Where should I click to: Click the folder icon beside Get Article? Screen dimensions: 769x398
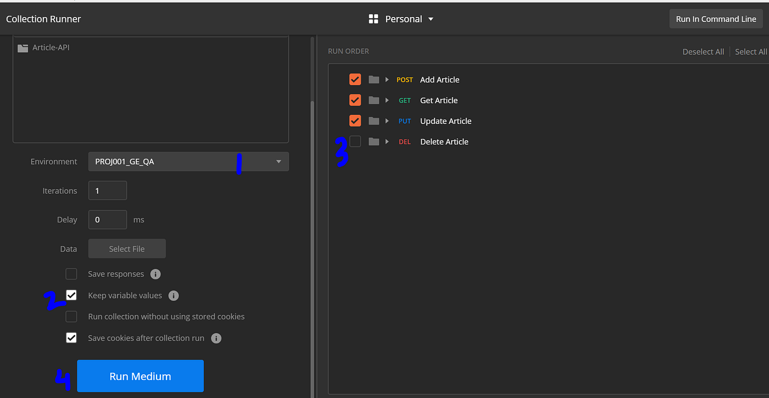pos(375,100)
